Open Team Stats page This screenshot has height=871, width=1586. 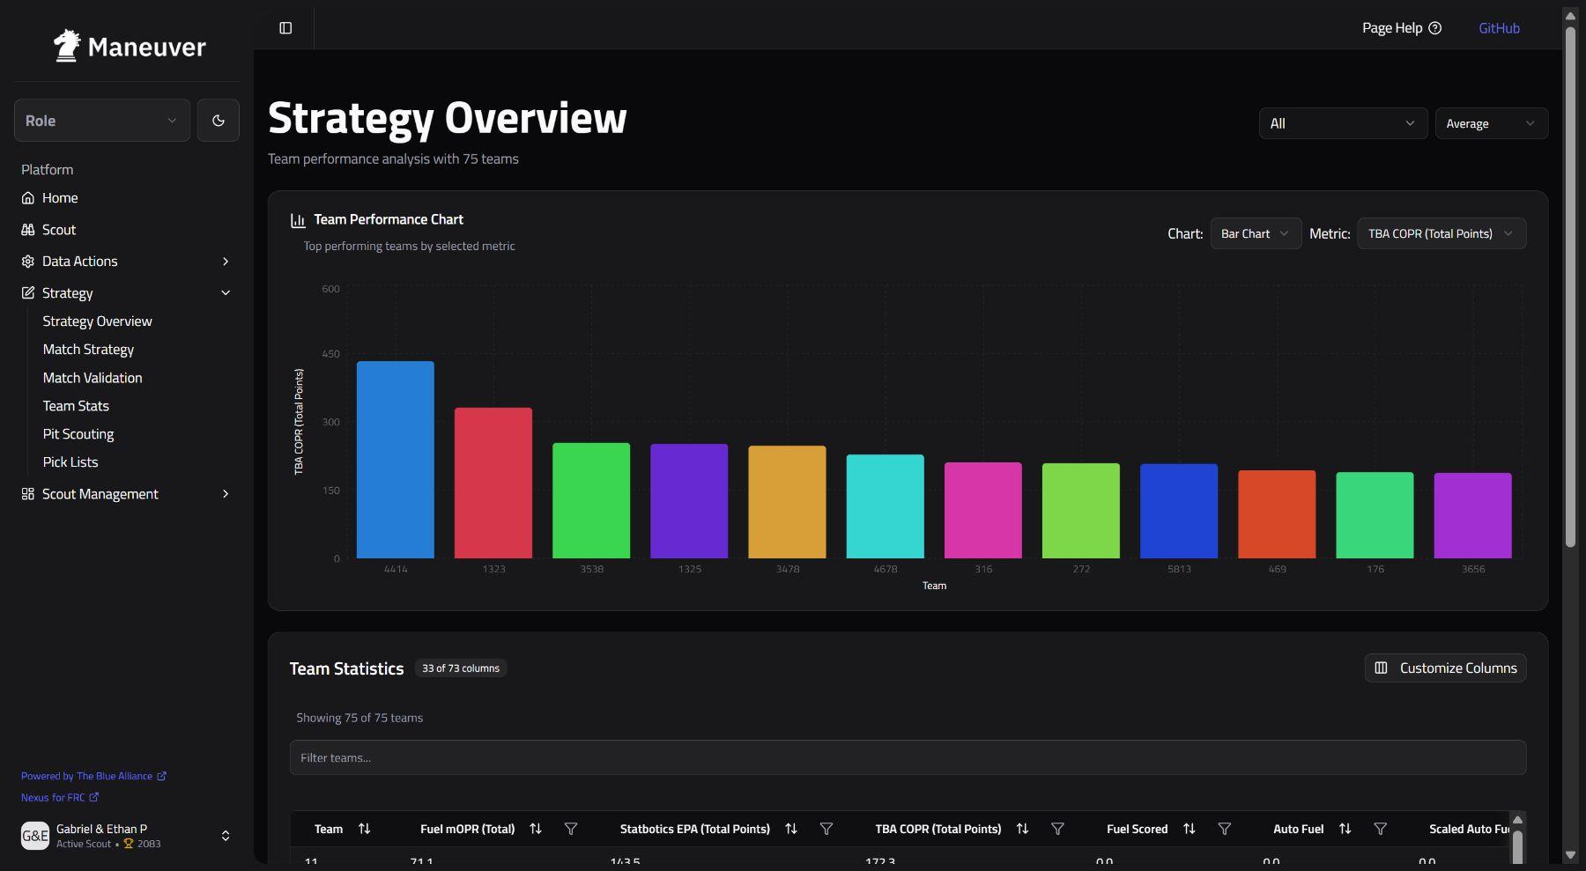point(76,406)
